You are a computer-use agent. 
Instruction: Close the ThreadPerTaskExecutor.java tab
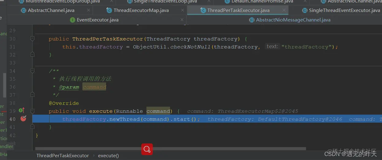284,10
